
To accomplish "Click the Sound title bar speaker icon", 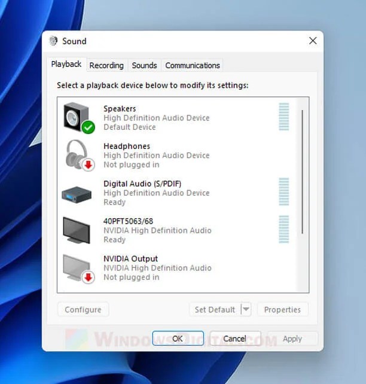I will click(53, 41).
